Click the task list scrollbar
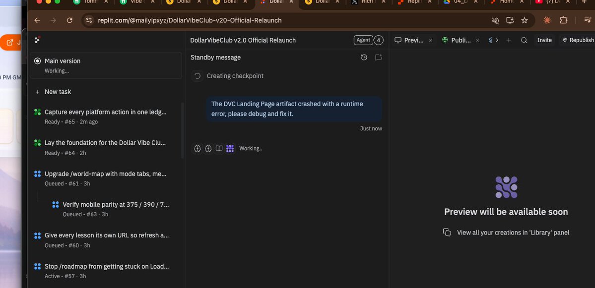595x288 pixels. [x=183, y=130]
